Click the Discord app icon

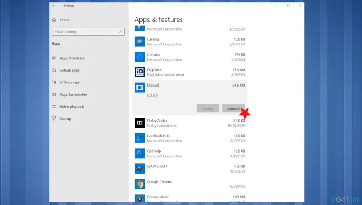coord(139,87)
